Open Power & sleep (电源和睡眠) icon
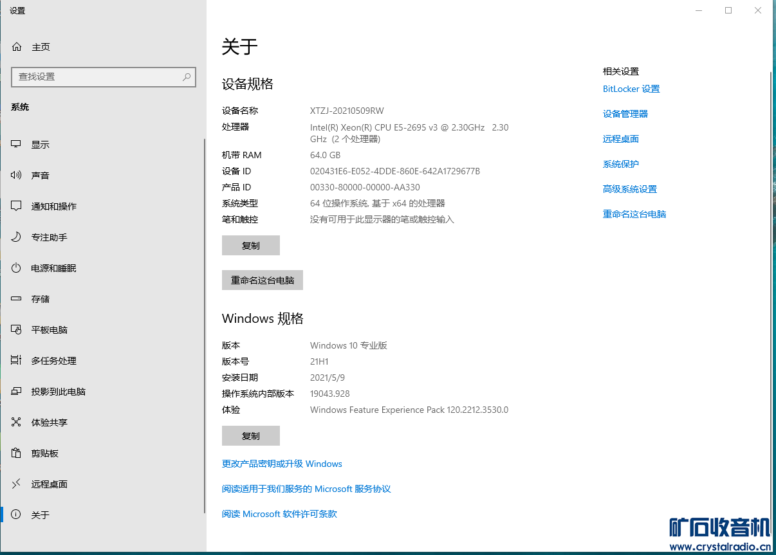 pyautogui.click(x=17, y=268)
